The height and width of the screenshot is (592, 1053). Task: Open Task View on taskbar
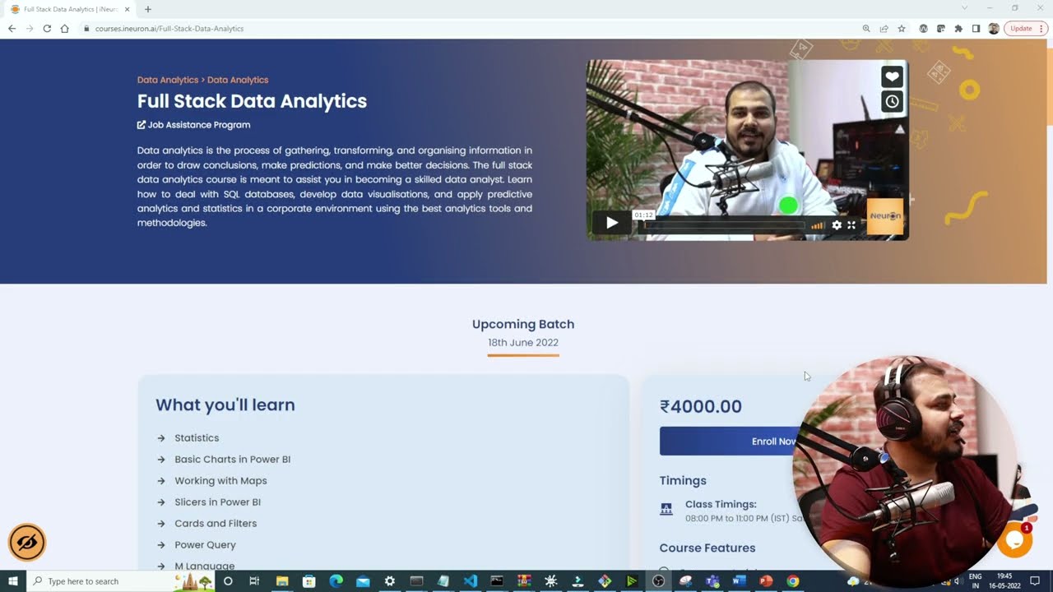[255, 581]
